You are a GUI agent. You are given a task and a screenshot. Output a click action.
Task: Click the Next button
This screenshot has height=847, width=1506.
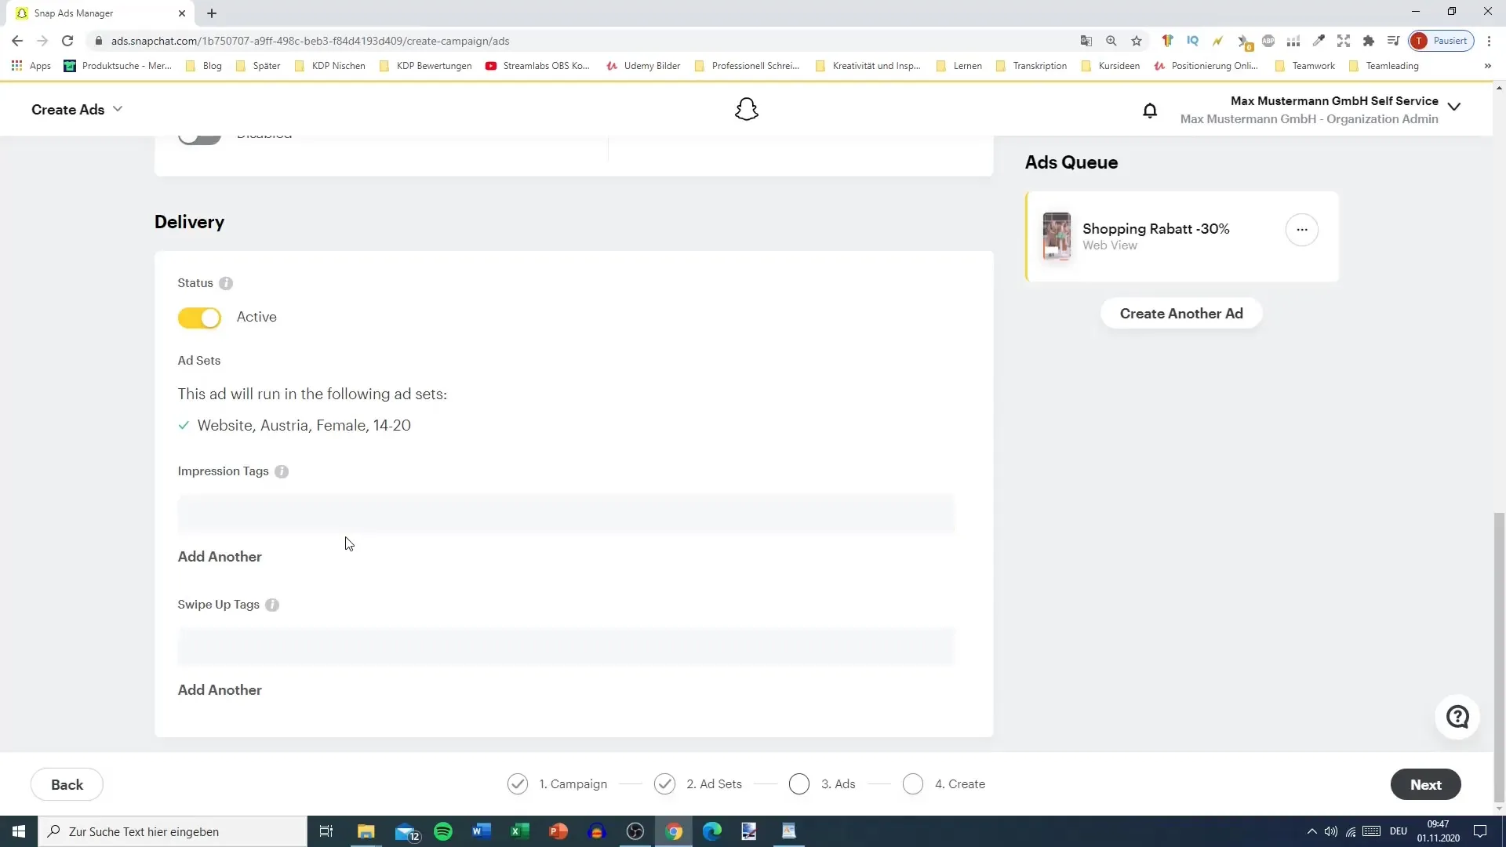tap(1424, 784)
